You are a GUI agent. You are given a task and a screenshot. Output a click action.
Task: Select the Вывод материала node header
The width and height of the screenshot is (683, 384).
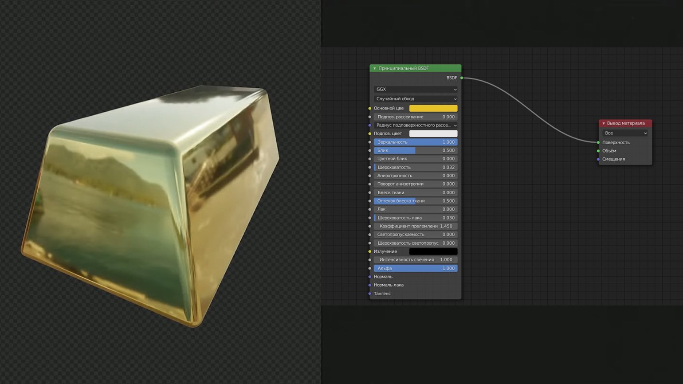click(625, 123)
